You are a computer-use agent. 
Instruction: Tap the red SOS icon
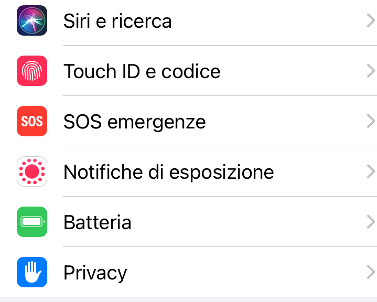32,121
